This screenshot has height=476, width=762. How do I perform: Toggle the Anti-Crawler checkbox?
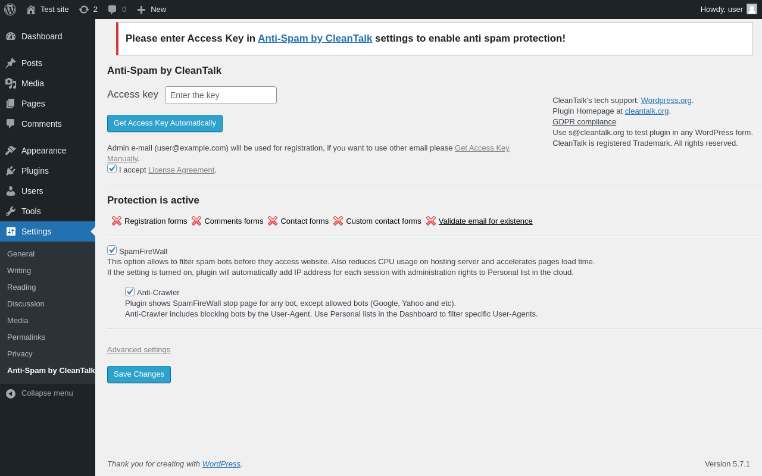click(x=130, y=292)
